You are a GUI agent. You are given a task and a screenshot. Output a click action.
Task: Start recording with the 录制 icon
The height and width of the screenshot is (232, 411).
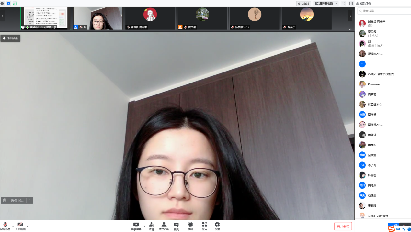pyautogui.click(x=190, y=225)
